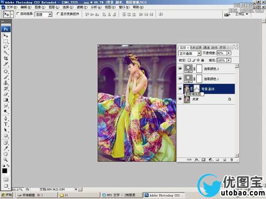Open the 滤镜 menu

tap(82, 7)
